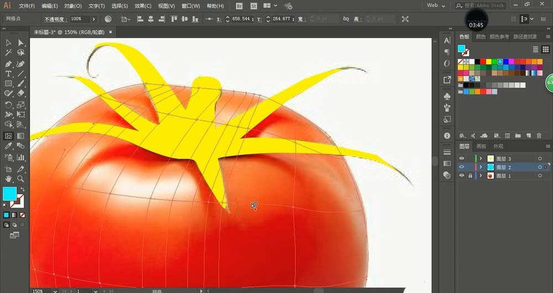Open the cyan Fill color box in toolbar
The height and width of the screenshot is (293, 553).
tap(9, 194)
